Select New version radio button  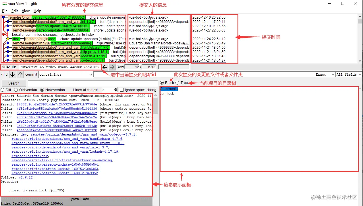[42, 90]
